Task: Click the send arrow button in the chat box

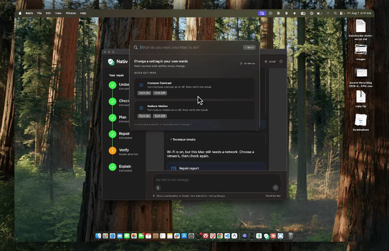Action: tap(275, 188)
